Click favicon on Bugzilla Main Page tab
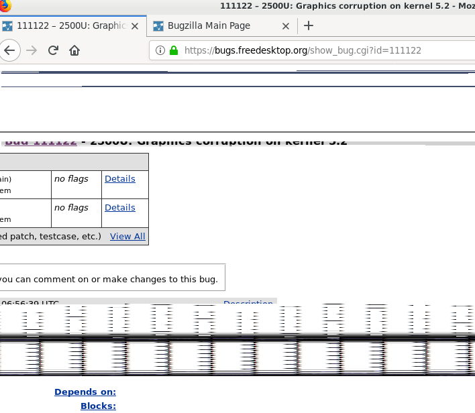475x413 pixels. (158, 26)
